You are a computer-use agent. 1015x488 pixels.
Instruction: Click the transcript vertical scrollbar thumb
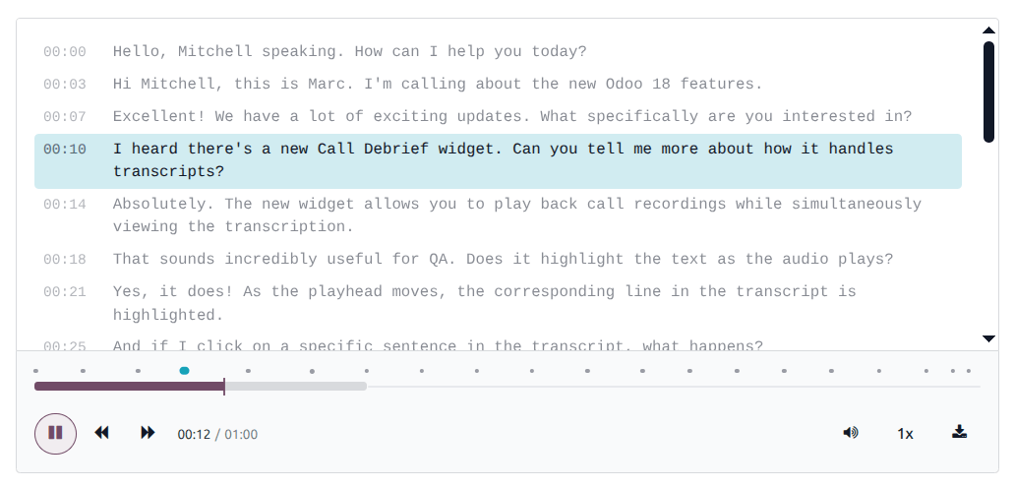[988, 91]
